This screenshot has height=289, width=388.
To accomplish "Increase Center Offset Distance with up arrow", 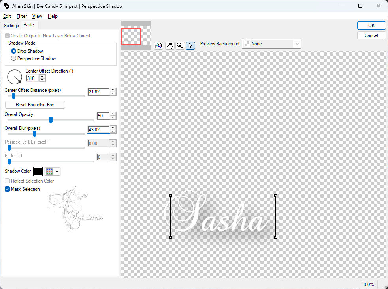I will click(x=113, y=90).
